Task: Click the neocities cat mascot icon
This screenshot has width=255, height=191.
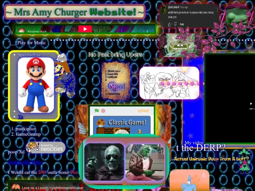Action: click(33, 147)
